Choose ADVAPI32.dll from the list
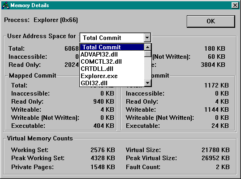The image size is (241, 179). [112, 54]
